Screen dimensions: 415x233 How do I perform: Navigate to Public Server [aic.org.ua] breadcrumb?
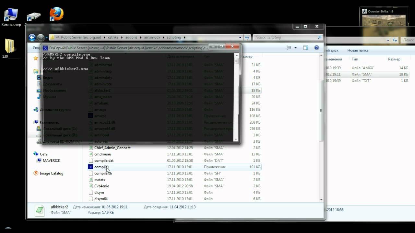(82, 38)
